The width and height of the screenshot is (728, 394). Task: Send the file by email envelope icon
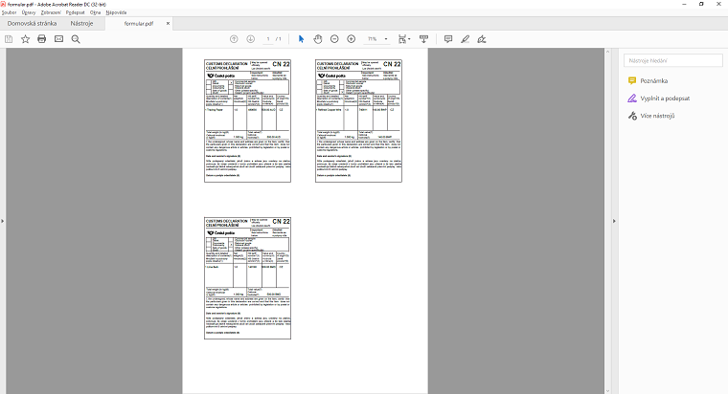point(58,39)
